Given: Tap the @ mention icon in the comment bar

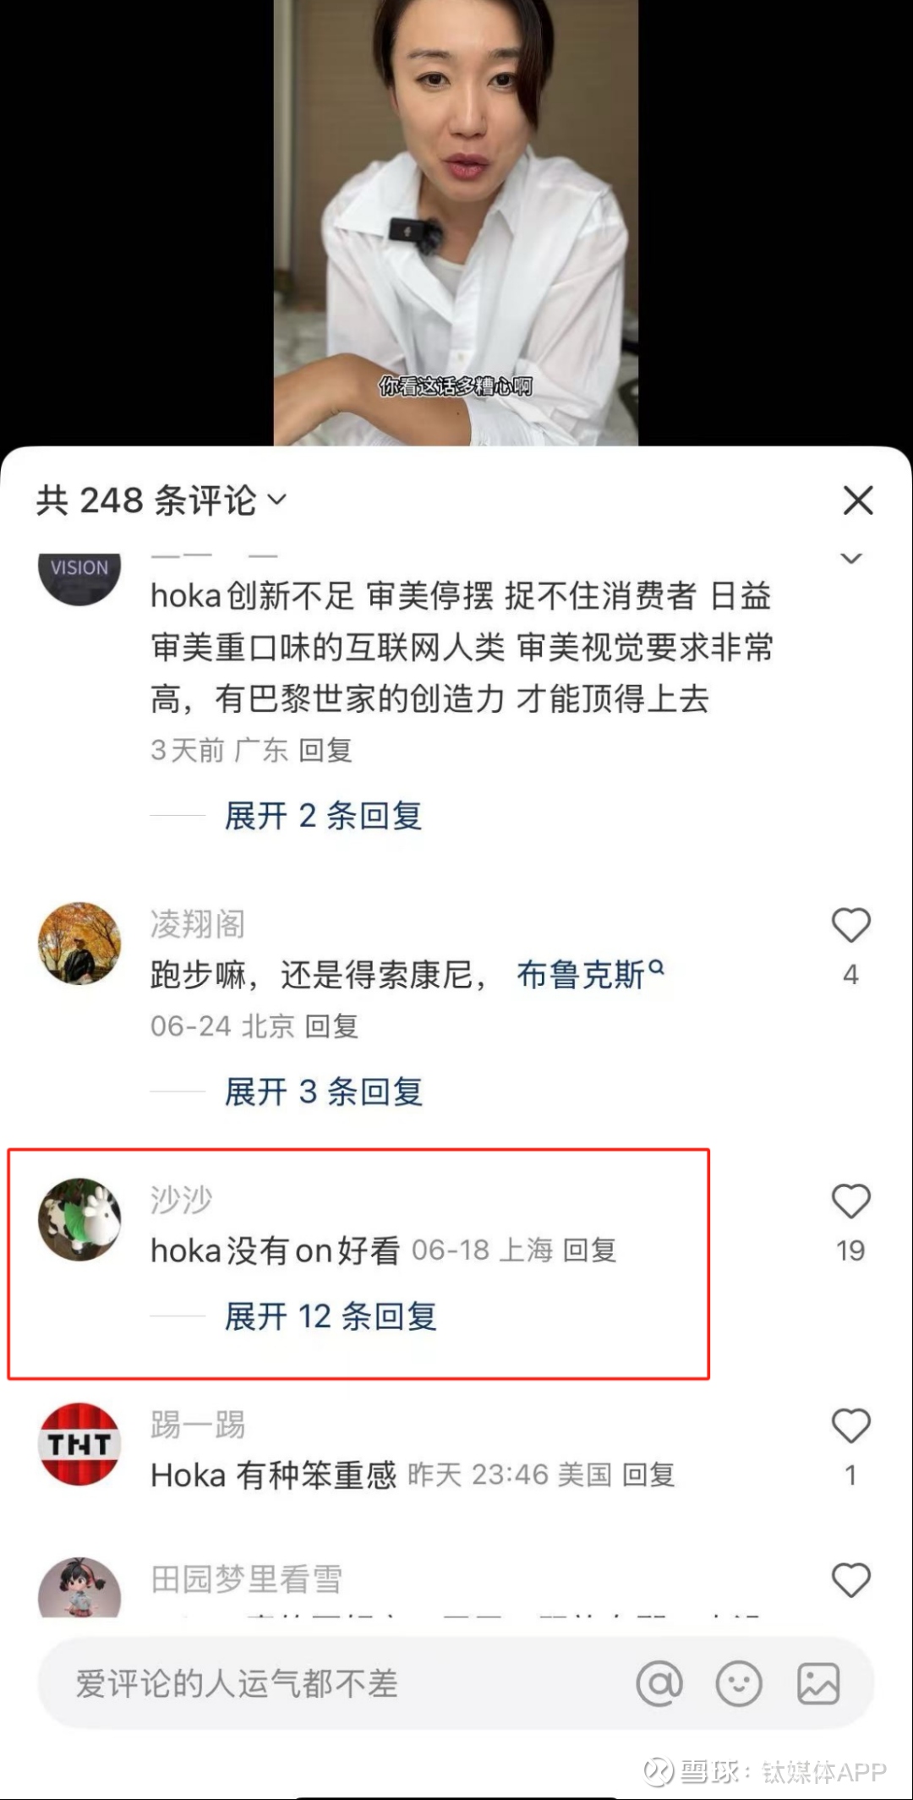Looking at the screenshot, I should click(659, 1683).
